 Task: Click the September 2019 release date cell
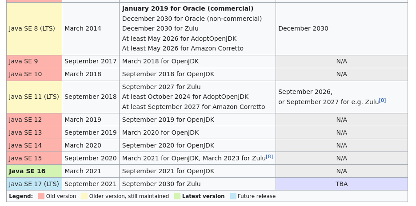point(91,132)
